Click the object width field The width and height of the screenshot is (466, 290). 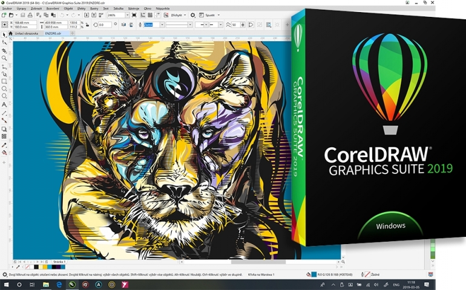pos(56,22)
